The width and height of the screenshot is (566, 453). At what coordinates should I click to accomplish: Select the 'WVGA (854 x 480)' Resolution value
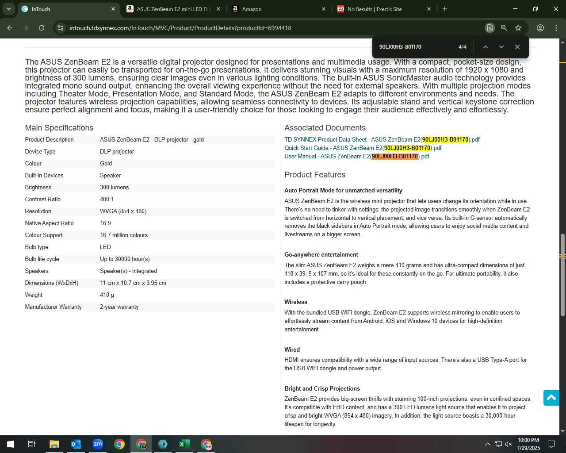[123, 211]
